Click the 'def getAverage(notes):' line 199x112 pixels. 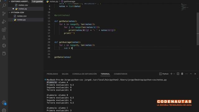[x=67, y=42]
